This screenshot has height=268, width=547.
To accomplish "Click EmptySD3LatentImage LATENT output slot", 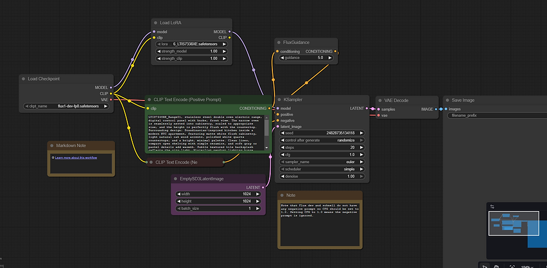I will tap(263, 188).
